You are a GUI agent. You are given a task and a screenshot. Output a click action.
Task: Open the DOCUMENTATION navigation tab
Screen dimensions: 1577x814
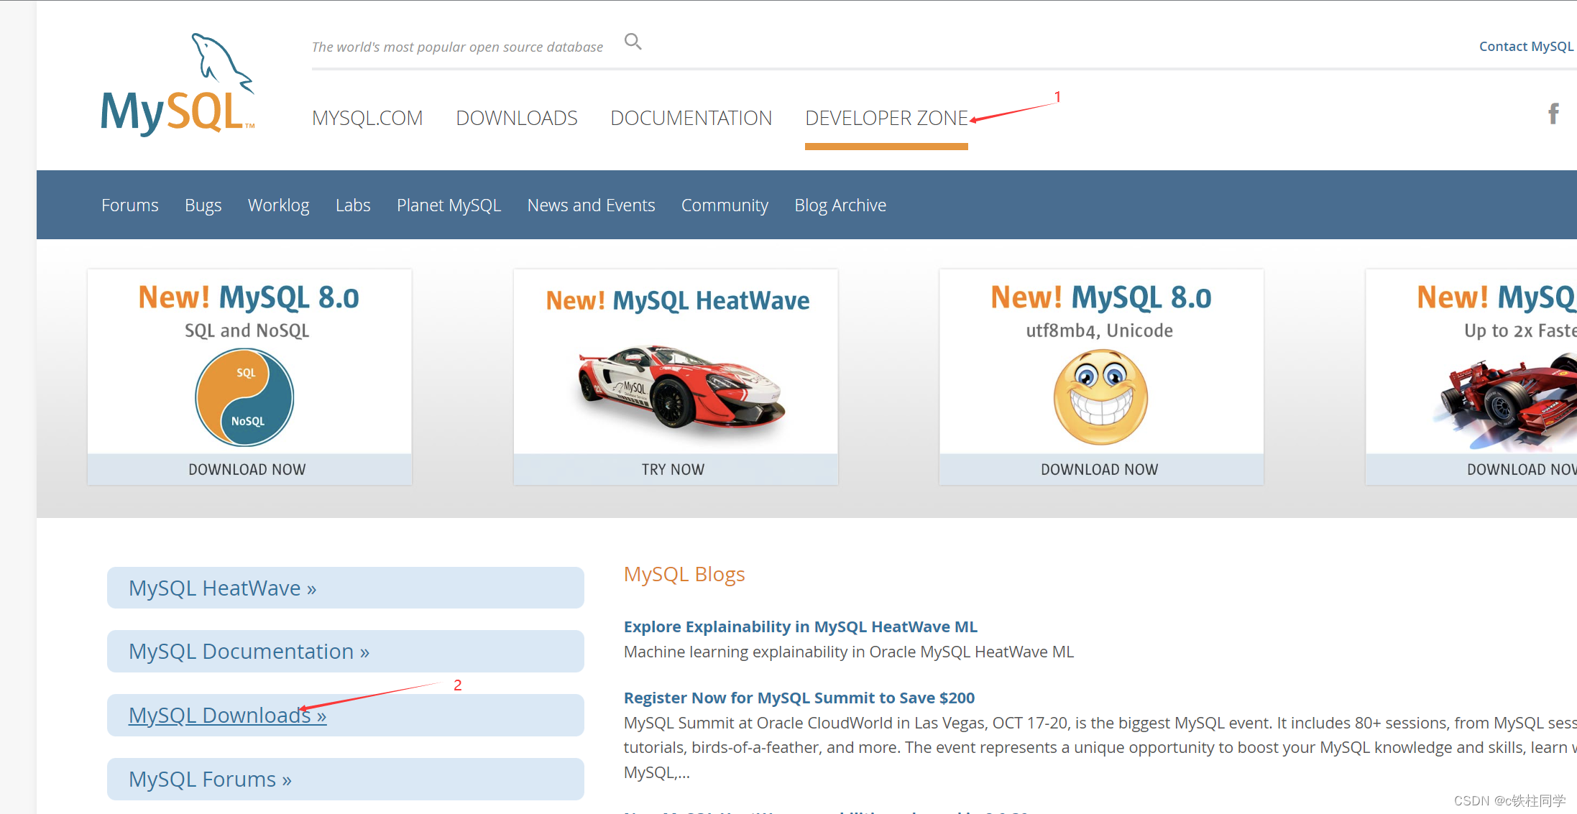click(x=691, y=118)
